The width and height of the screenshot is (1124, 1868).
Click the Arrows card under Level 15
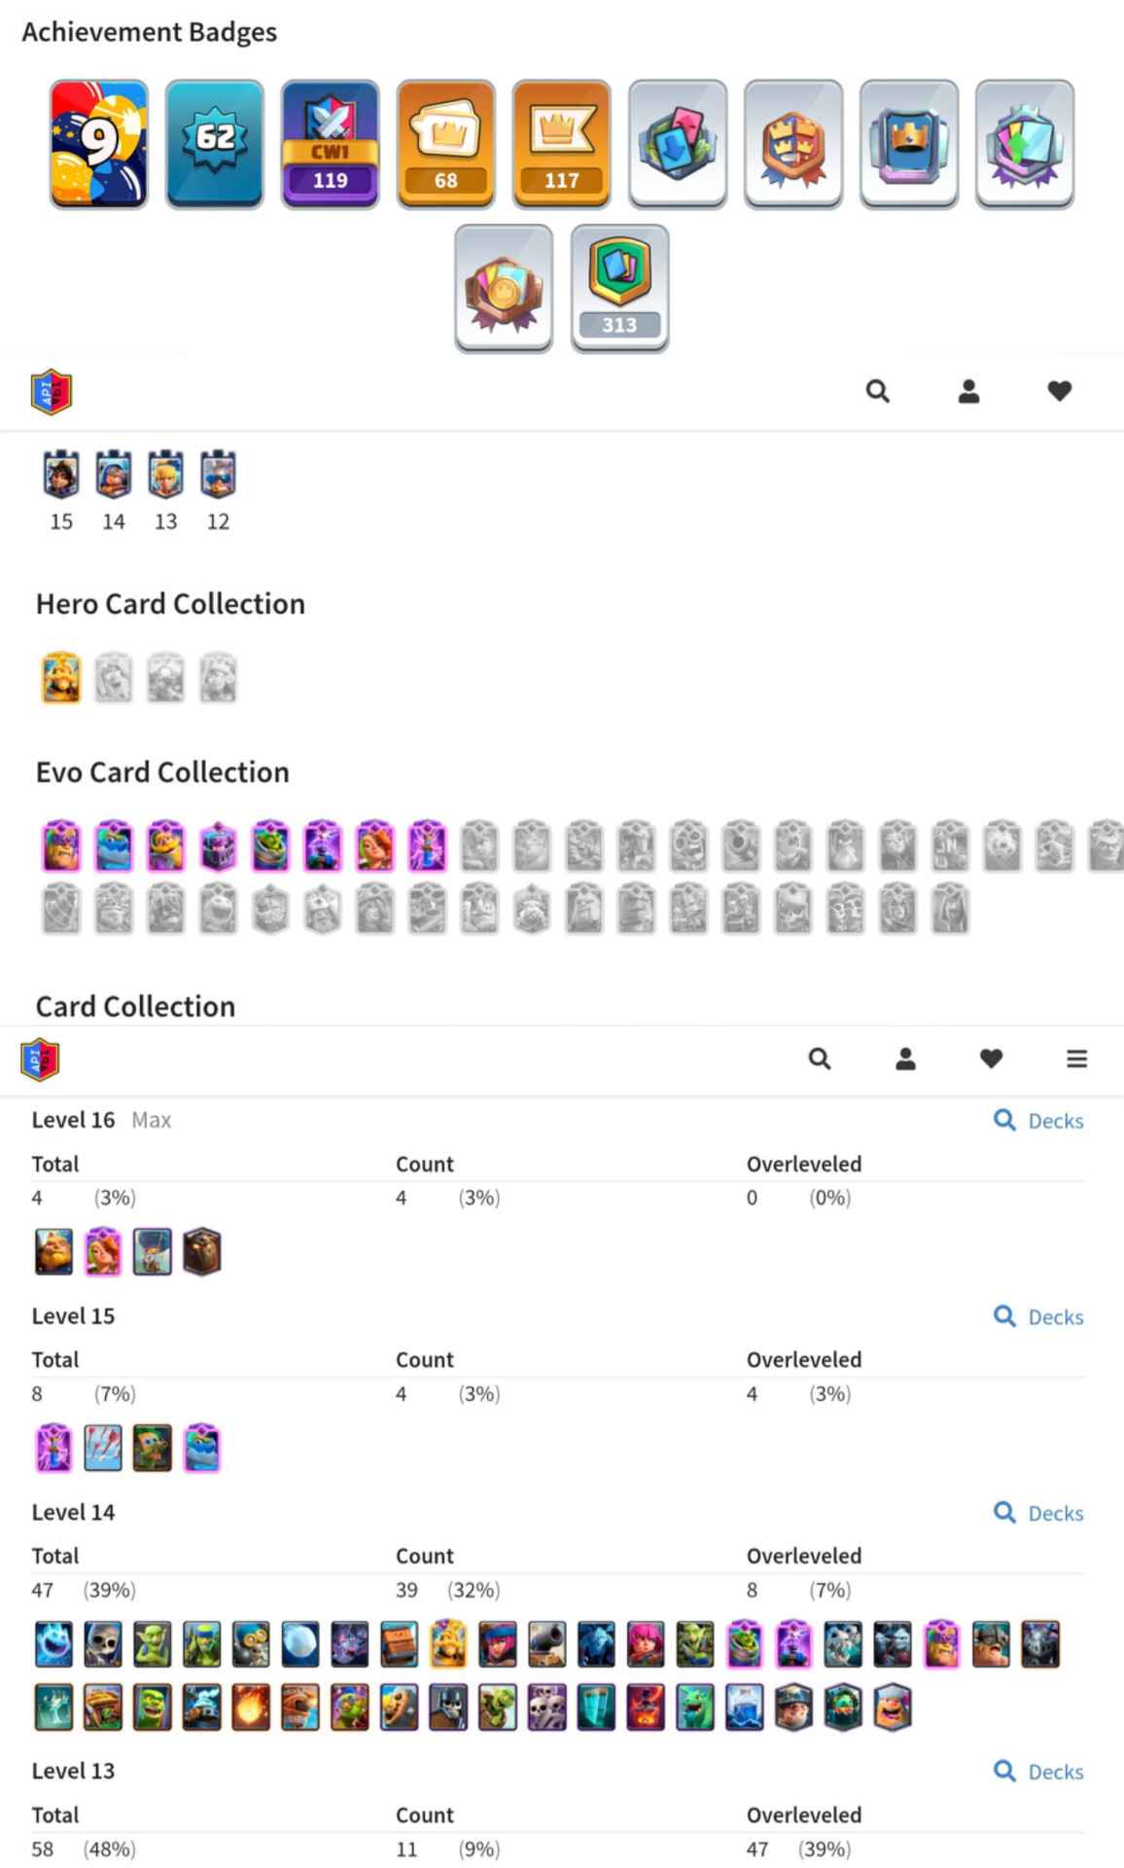(x=103, y=1448)
